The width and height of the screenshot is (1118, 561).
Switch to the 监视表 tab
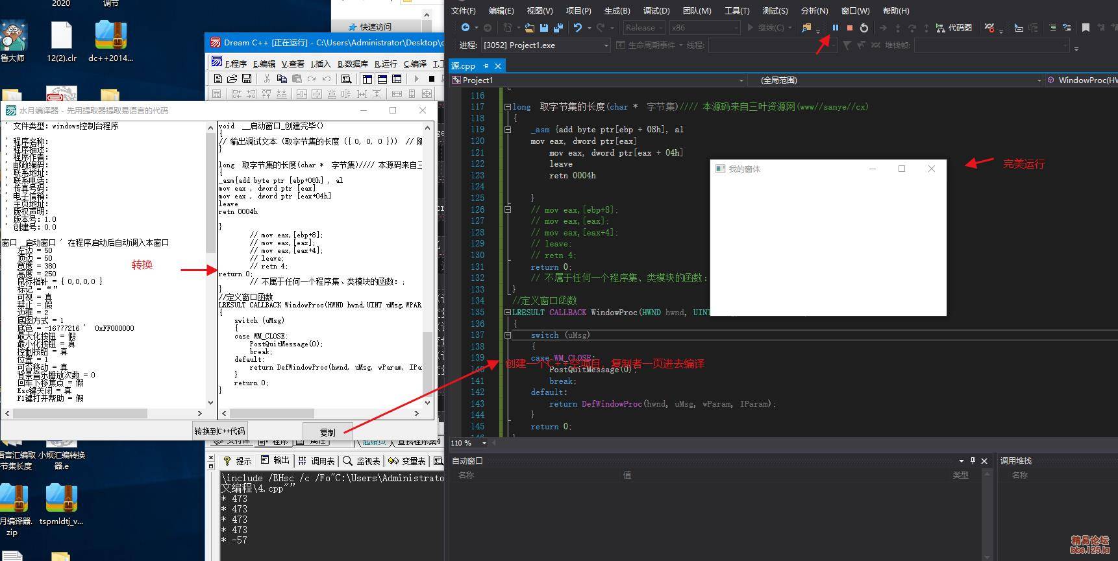(362, 460)
